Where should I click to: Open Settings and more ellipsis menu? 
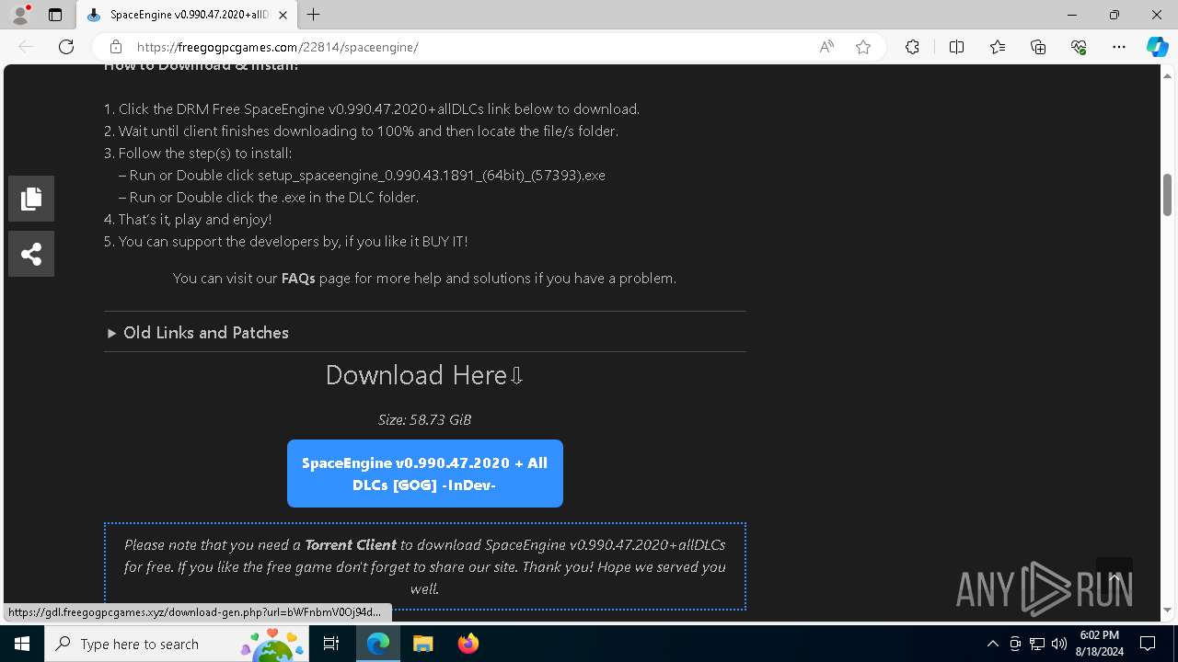click(x=1119, y=47)
